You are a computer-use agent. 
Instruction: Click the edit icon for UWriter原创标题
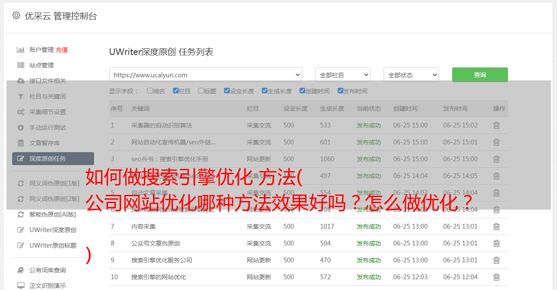pos(20,245)
